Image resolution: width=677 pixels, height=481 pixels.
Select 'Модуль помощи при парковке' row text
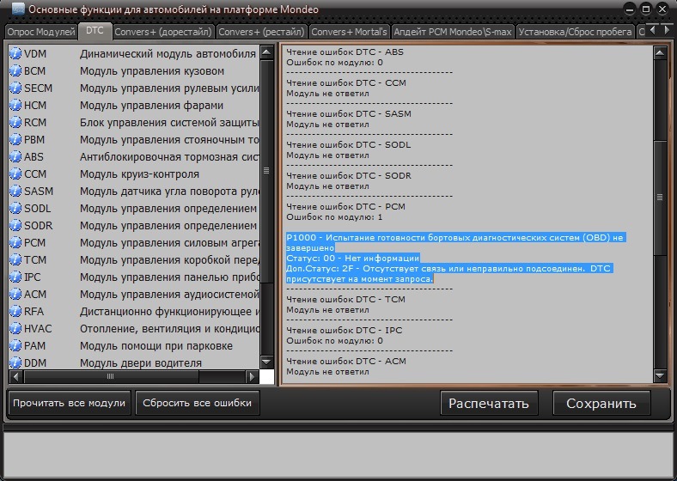point(156,346)
